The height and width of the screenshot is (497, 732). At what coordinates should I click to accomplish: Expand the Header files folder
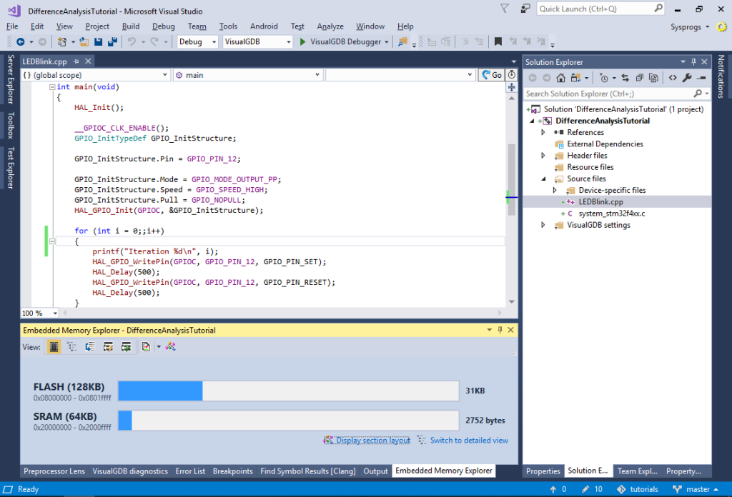pyautogui.click(x=543, y=155)
